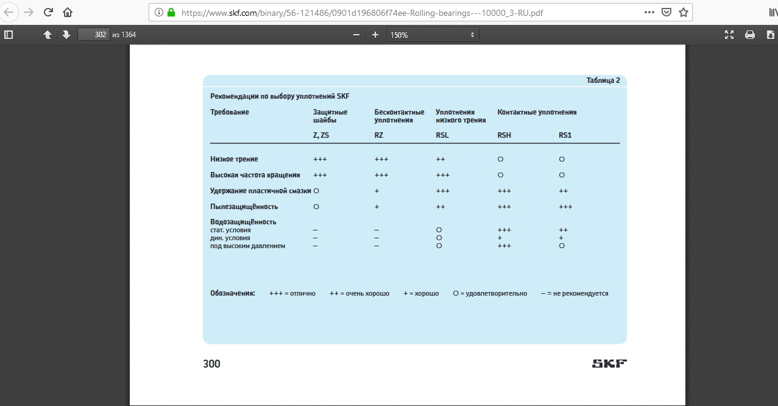Image resolution: width=778 pixels, height=406 pixels.
Task: Open the browser home page
Action: click(x=68, y=12)
